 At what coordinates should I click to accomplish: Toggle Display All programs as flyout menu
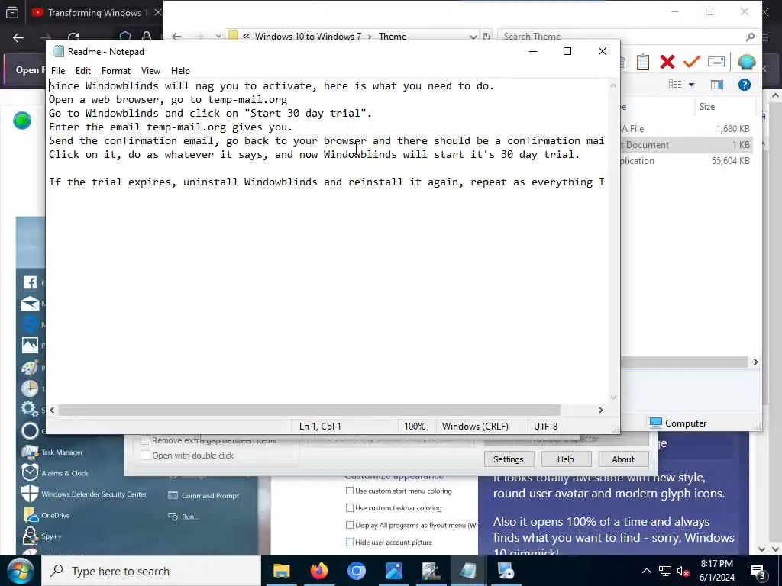(350, 525)
